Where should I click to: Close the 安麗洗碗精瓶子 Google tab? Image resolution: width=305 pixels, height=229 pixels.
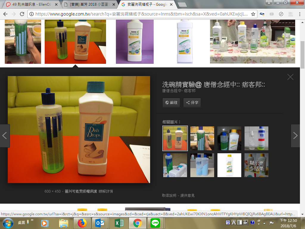171,4
